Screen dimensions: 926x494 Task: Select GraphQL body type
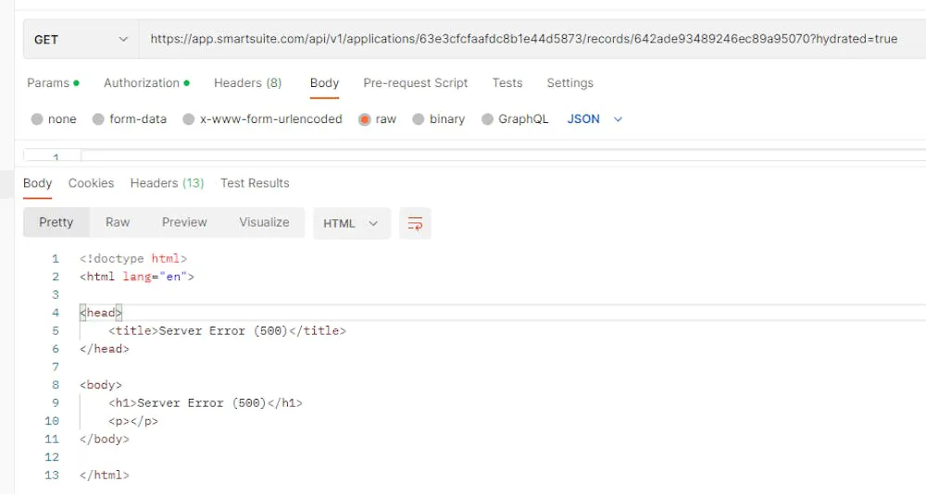(487, 119)
